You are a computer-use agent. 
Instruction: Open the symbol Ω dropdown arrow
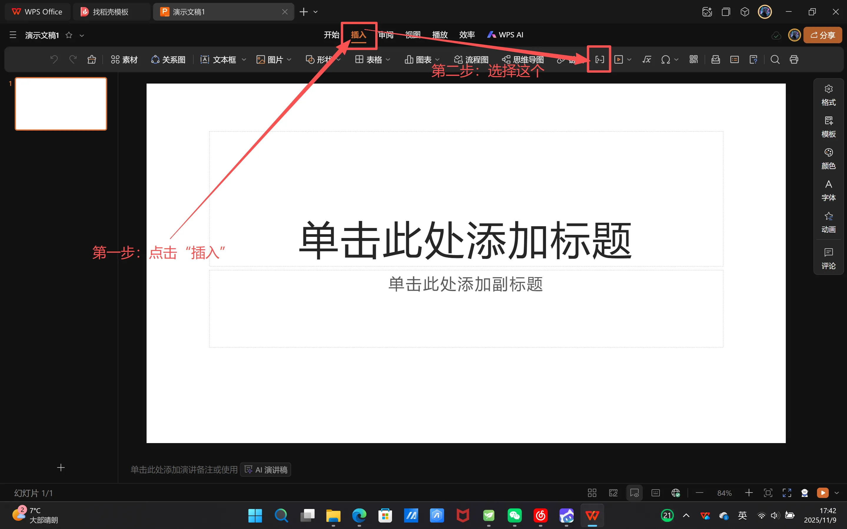676,60
